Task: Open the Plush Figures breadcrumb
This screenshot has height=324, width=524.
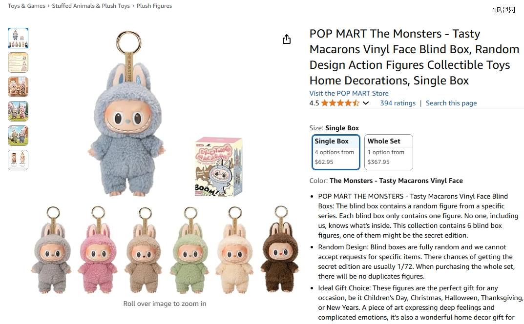Action: [x=154, y=6]
